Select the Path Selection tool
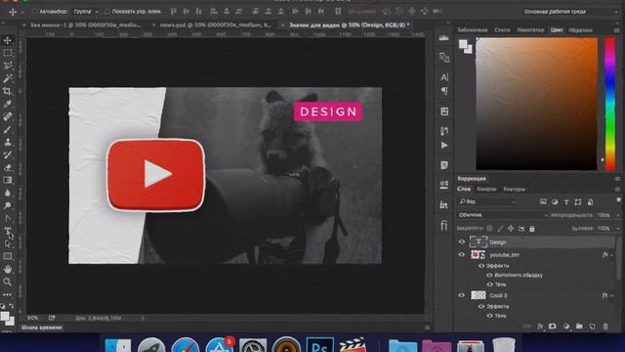The width and height of the screenshot is (625, 352). click(7, 243)
